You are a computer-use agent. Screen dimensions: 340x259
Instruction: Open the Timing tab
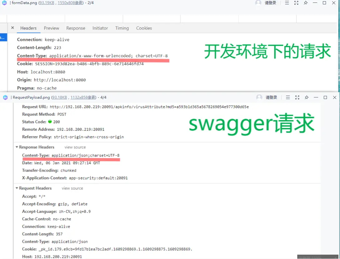tap(122, 28)
